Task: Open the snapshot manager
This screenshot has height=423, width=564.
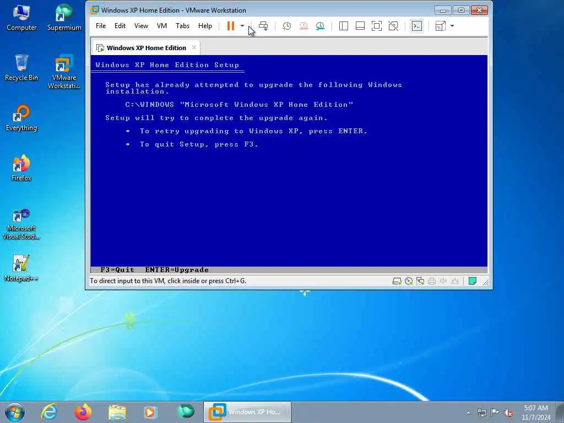Action: 320,26
